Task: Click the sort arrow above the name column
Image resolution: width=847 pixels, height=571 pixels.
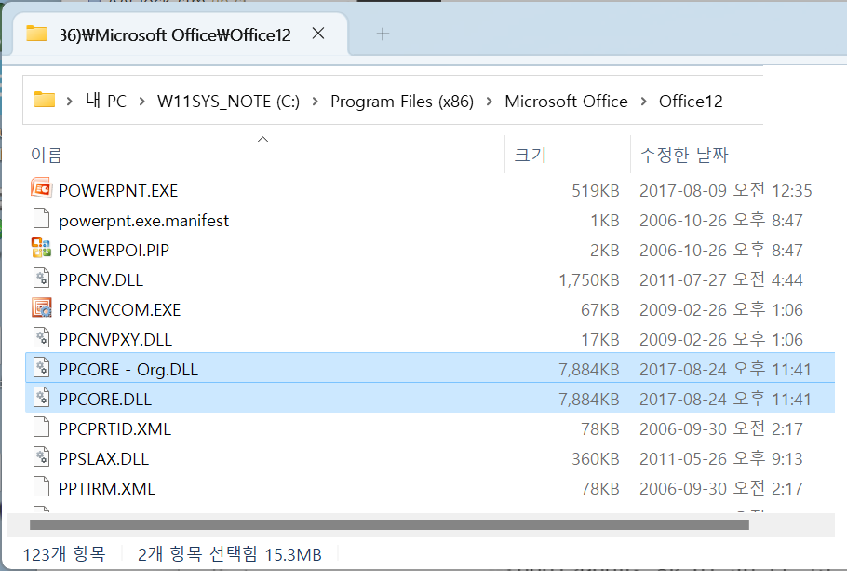Action: coord(263,139)
